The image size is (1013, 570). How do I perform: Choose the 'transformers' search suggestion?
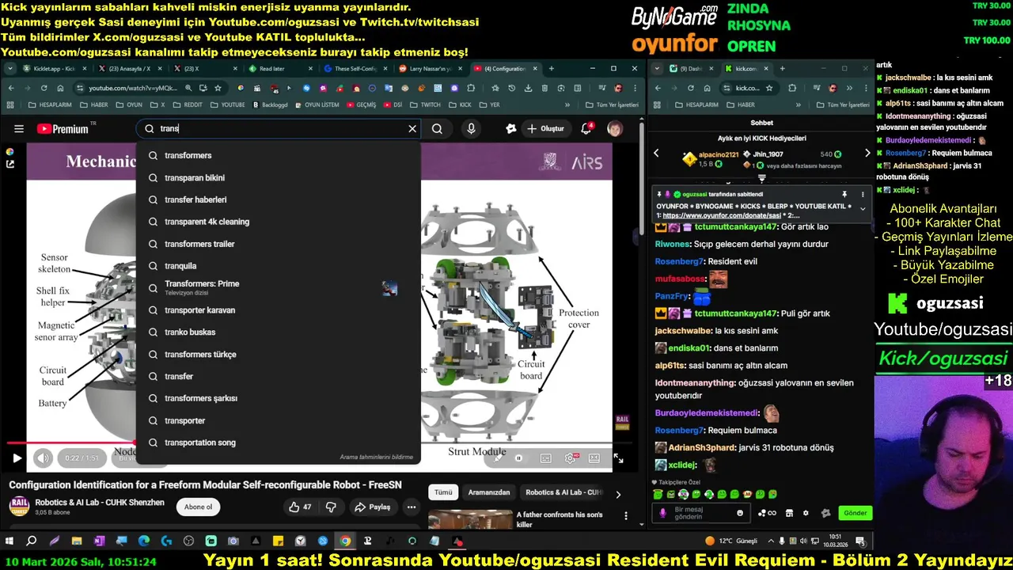tap(279, 155)
